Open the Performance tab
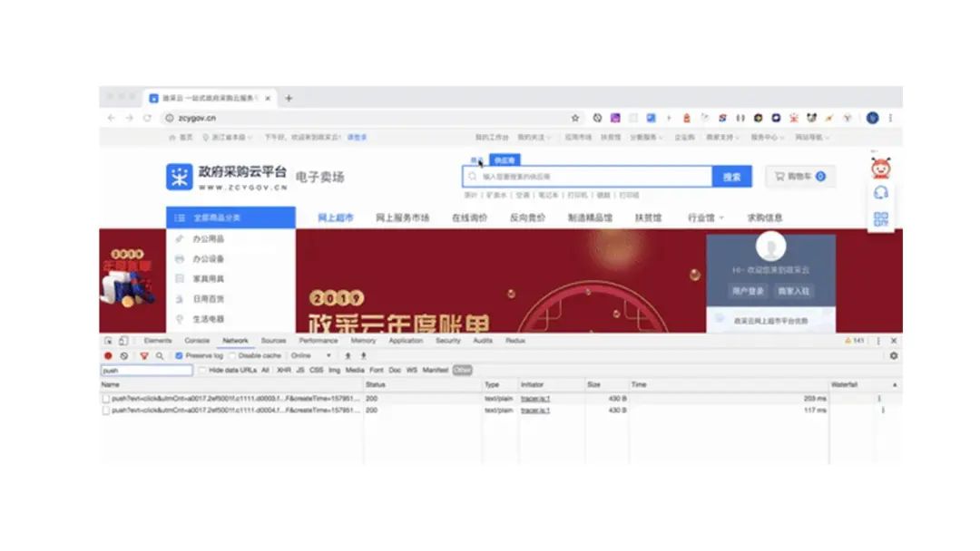The height and width of the screenshot is (551, 980). [318, 341]
